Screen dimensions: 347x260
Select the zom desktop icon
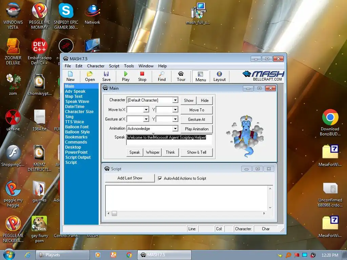13,85
